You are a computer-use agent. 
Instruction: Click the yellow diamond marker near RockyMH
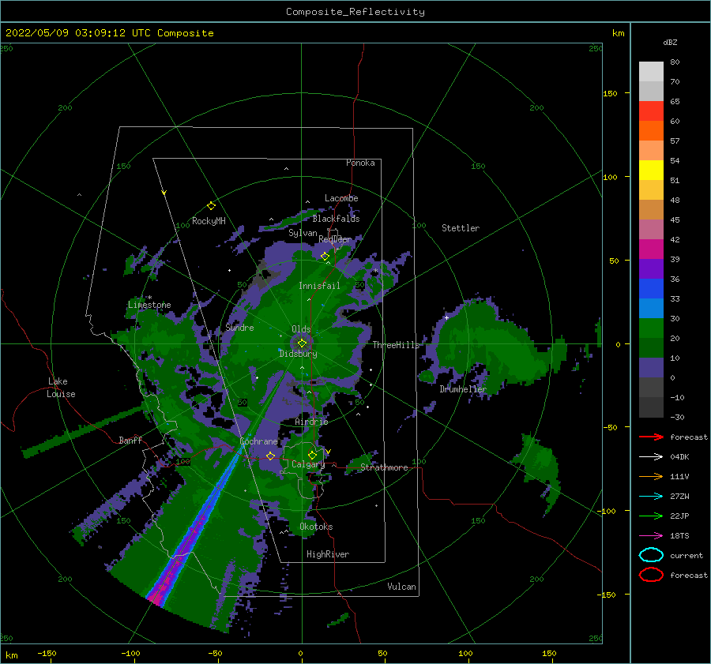pos(211,206)
